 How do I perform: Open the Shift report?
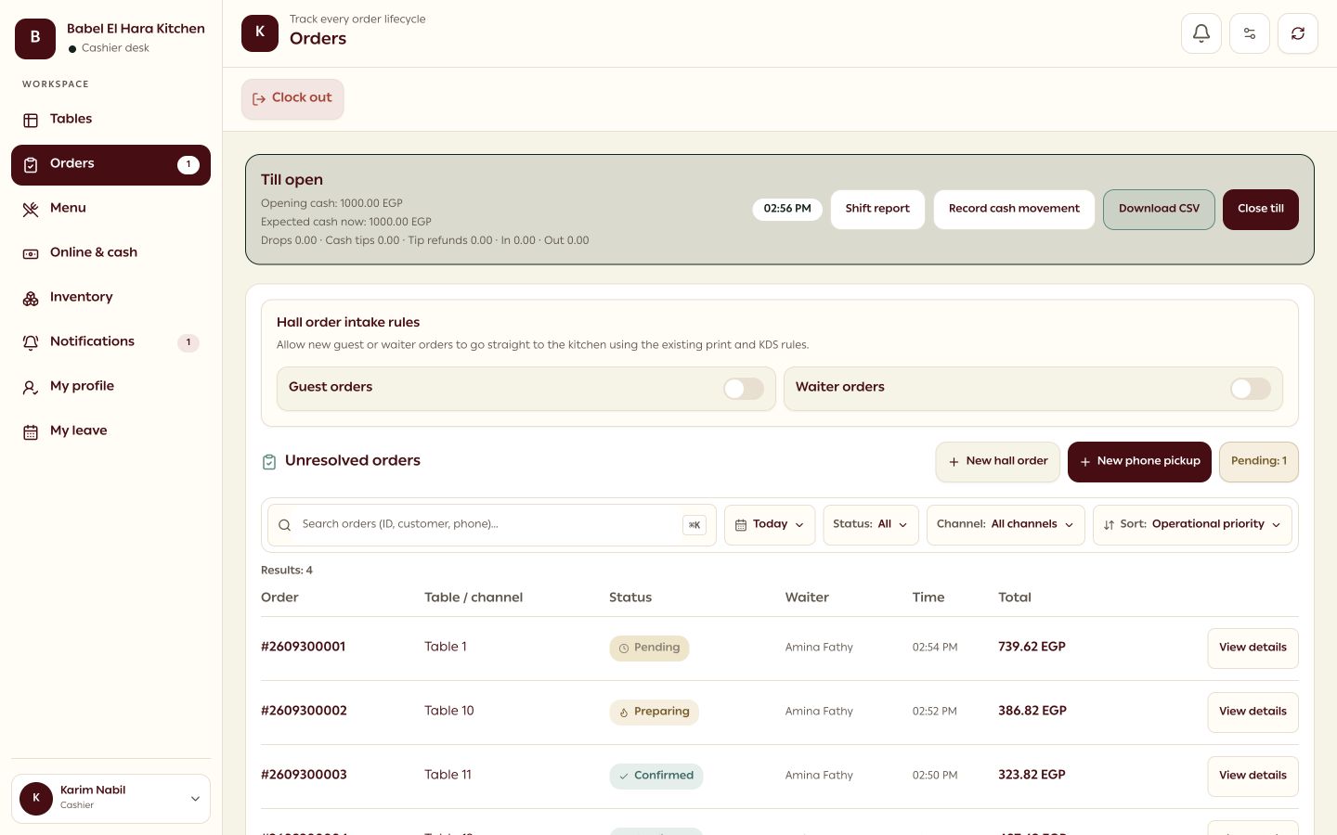[x=877, y=209]
